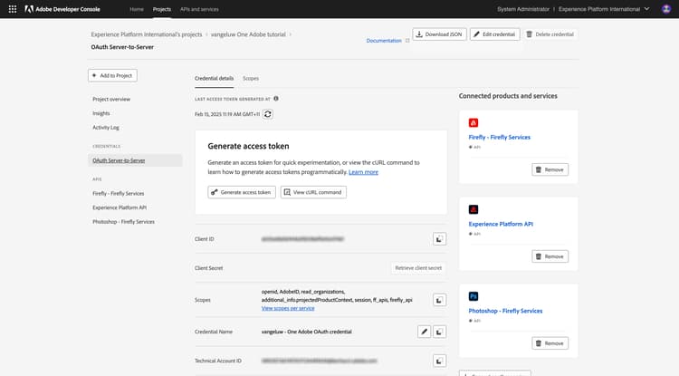This screenshot has height=376, width=679.
Task: Click Edit credential button
Action: pyautogui.click(x=494, y=34)
